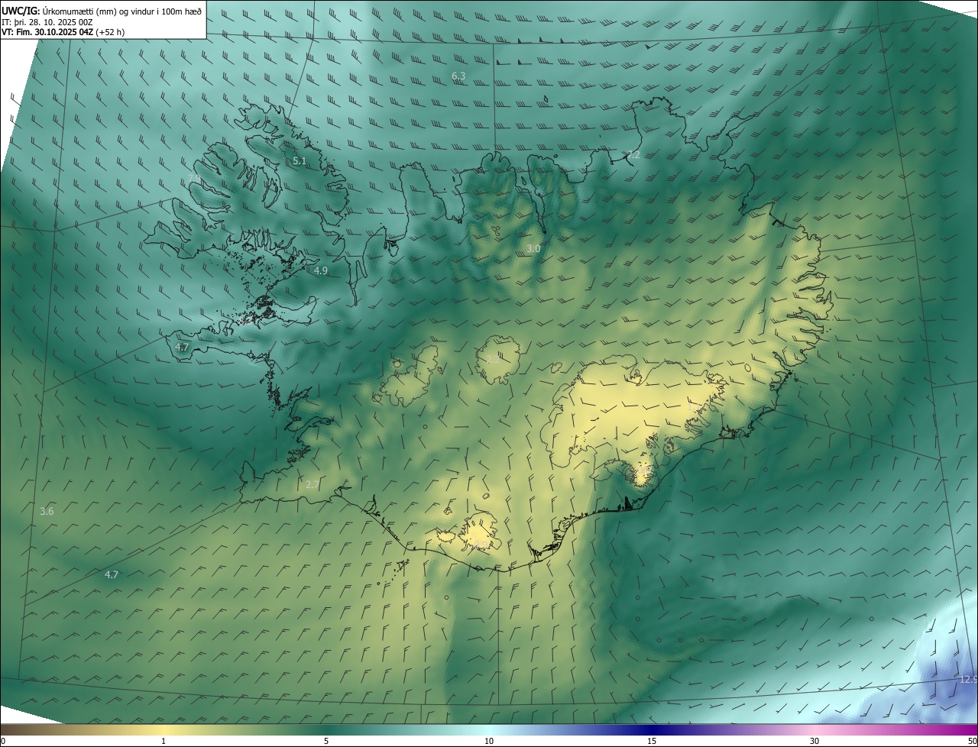Click the 4.7 value below the 3.6 label
This screenshot has height=747, width=978.
pos(112,574)
